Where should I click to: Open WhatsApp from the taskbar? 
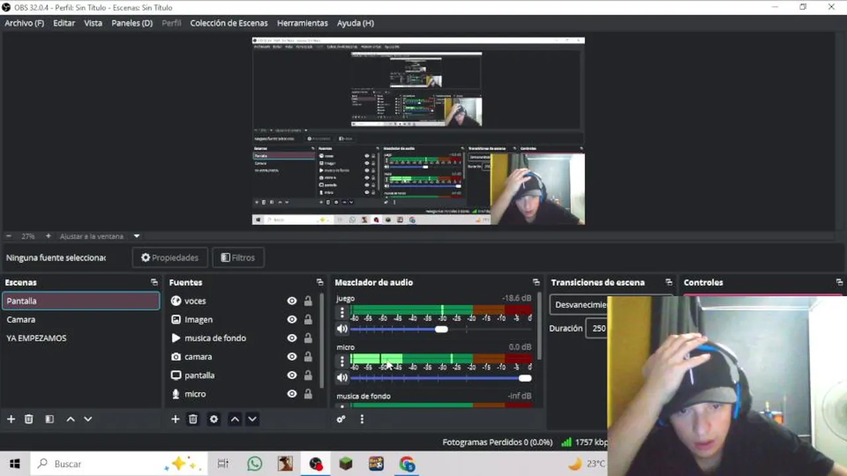click(x=255, y=464)
